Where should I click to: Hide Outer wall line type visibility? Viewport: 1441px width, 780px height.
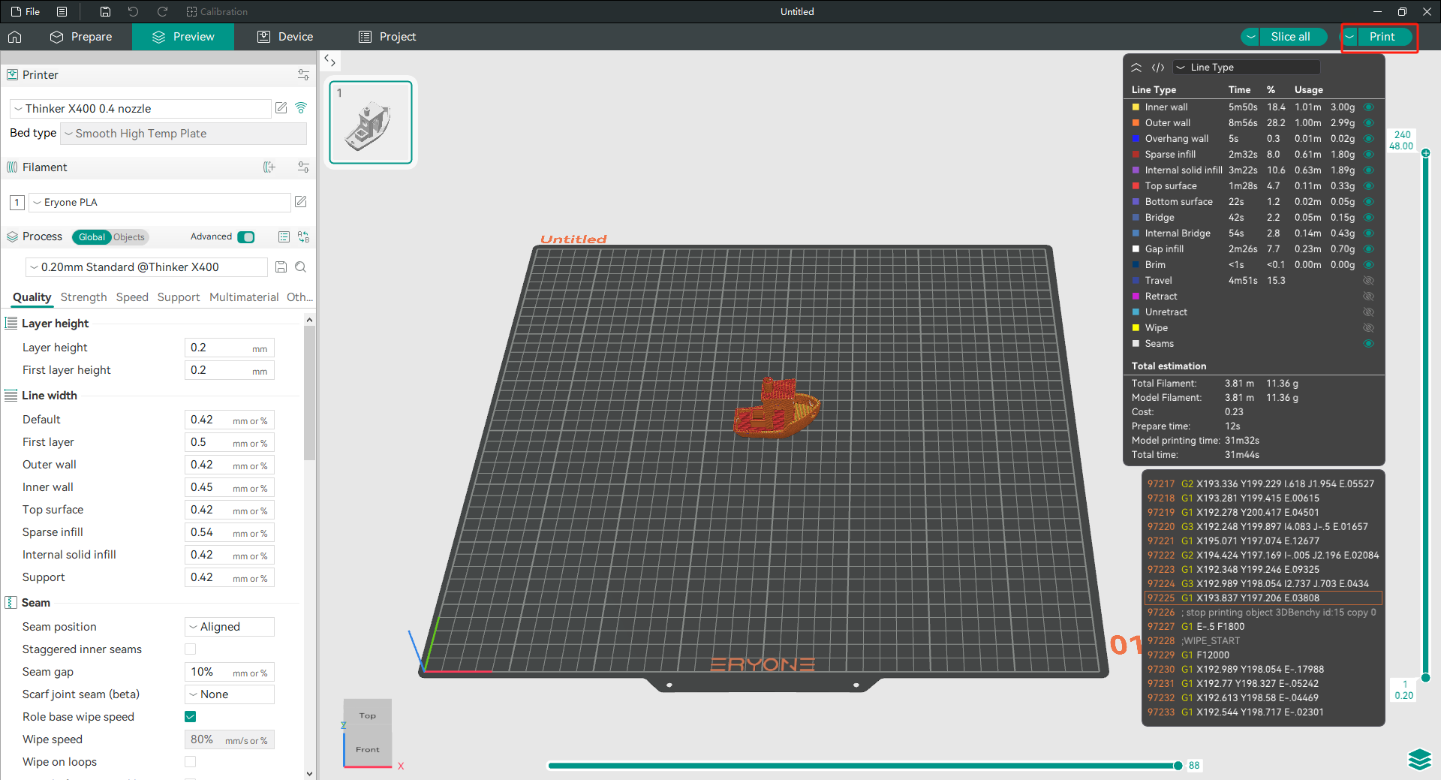(1368, 122)
